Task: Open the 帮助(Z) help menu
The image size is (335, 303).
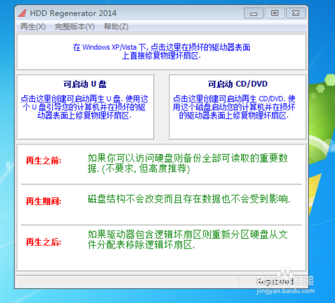Action: coord(116,27)
